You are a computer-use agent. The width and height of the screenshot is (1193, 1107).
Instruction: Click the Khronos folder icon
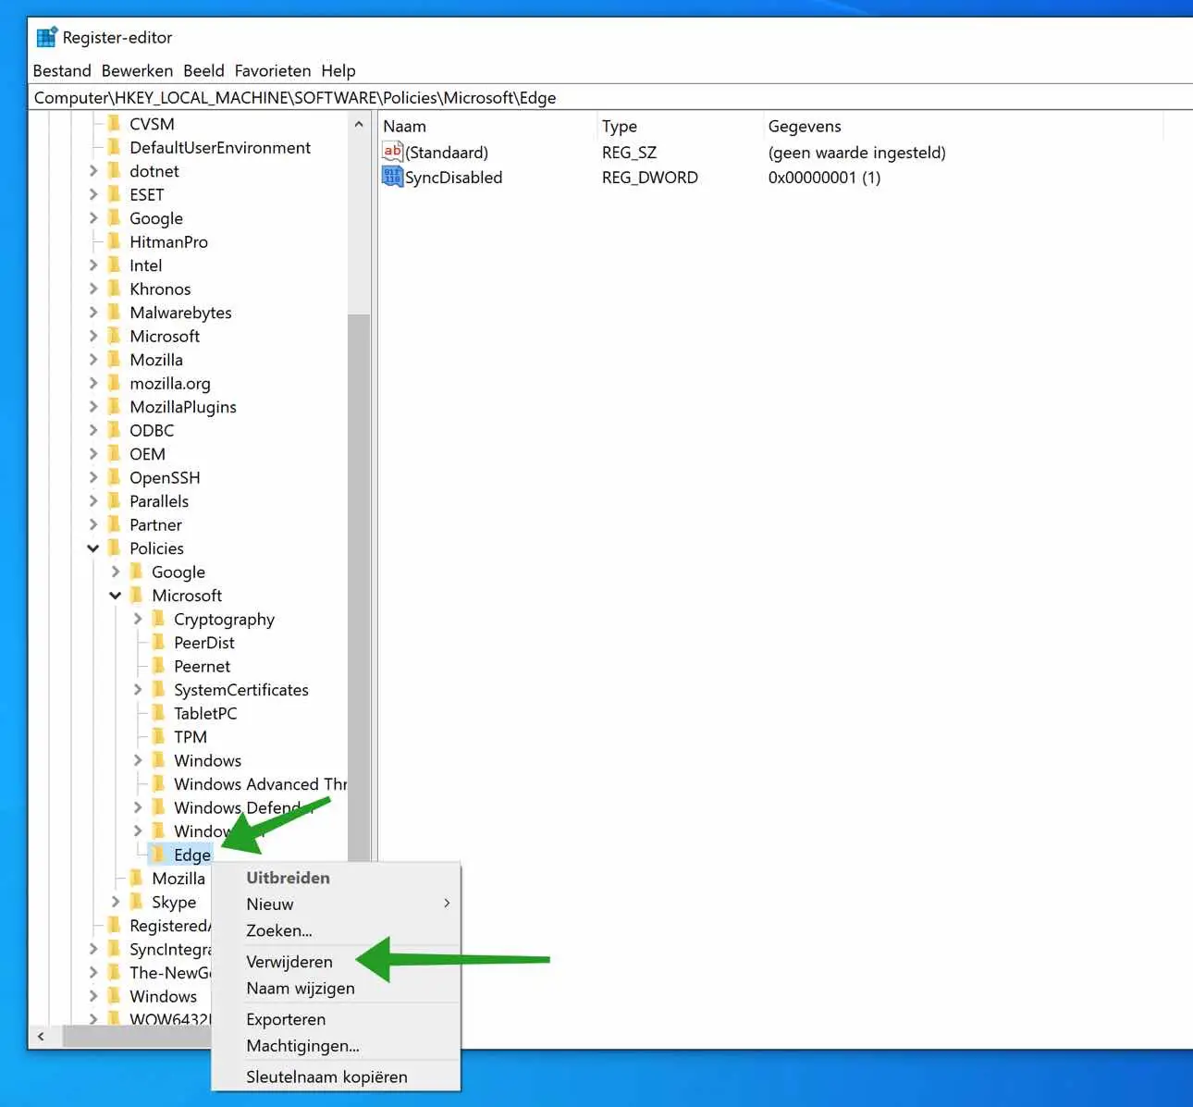(115, 289)
